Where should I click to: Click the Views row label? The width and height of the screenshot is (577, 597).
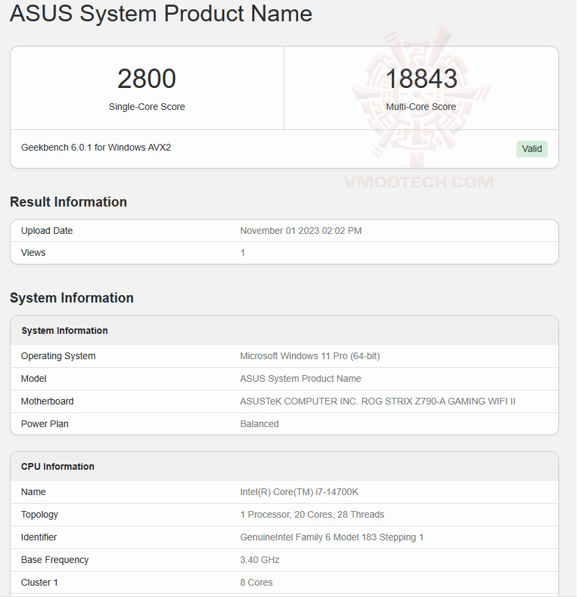point(33,253)
